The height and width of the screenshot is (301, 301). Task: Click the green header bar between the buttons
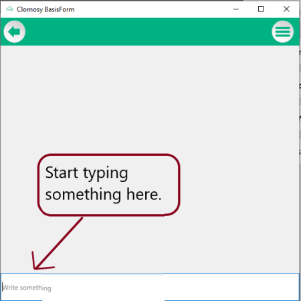(148, 31)
